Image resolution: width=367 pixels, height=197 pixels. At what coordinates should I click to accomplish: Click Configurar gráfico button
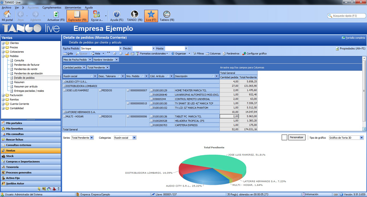pos(254,54)
